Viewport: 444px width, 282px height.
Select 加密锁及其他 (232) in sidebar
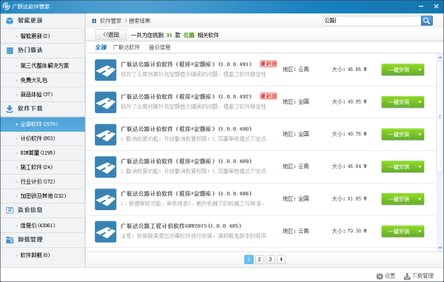43,196
